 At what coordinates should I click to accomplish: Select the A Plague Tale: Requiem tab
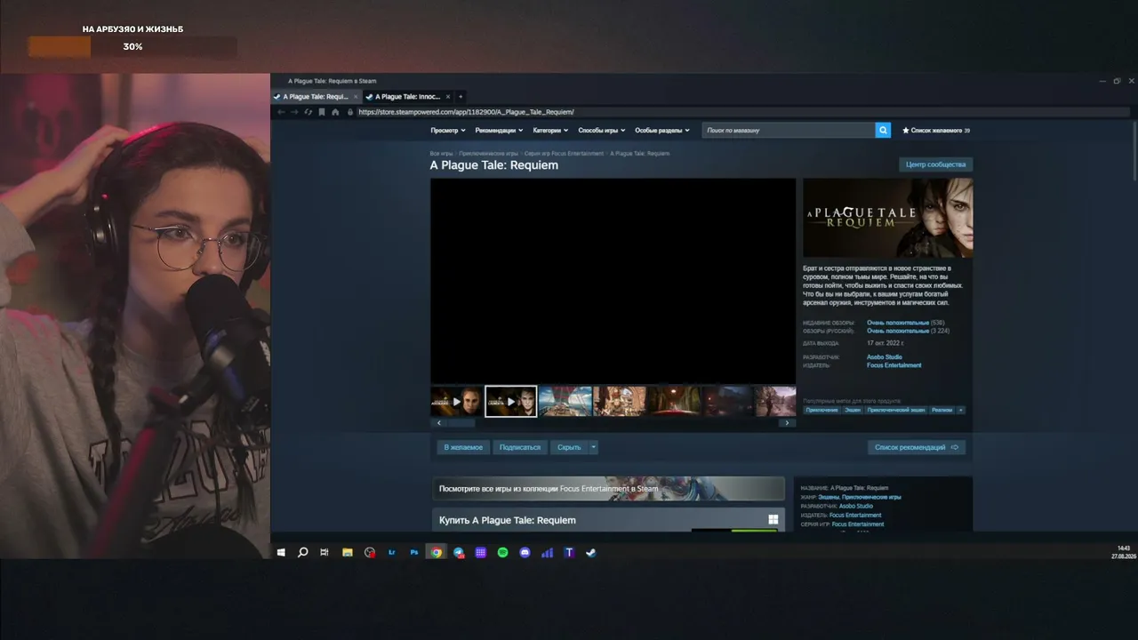[x=316, y=96]
